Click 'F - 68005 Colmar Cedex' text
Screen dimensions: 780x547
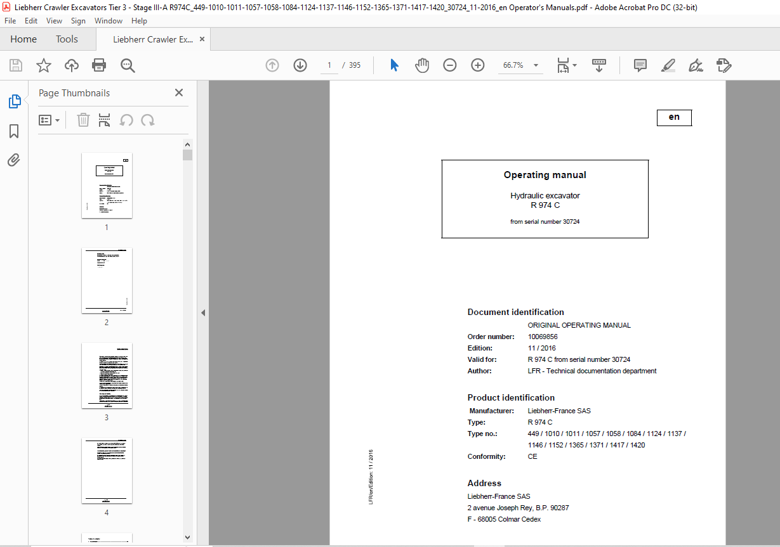pyautogui.click(x=504, y=519)
